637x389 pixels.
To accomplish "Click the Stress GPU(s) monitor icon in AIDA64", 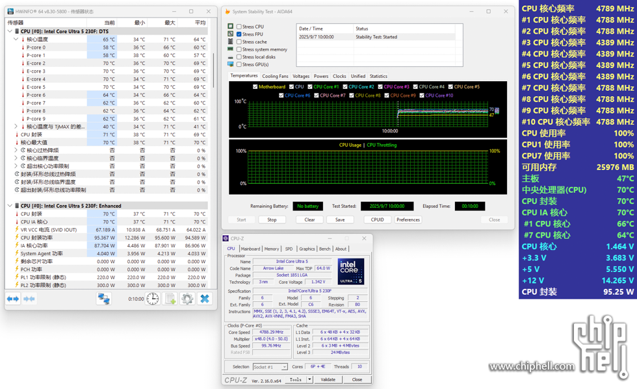I will [x=230, y=64].
